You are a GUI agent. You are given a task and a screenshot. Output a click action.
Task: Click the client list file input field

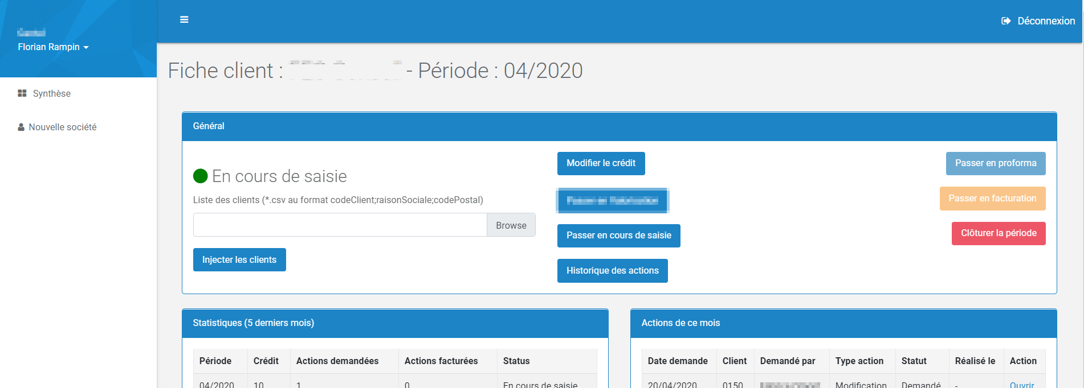pos(340,225)
